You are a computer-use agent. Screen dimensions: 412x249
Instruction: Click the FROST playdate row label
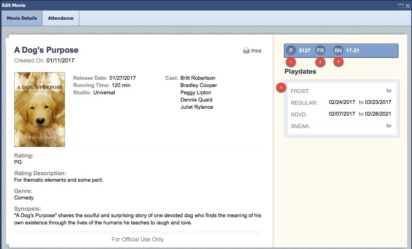[x=300, y=91]
